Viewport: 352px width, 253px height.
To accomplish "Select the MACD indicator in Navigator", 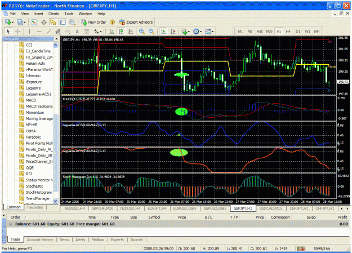I will pos(31,100).
